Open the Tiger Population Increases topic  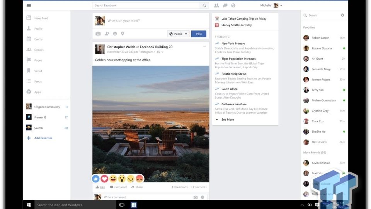[x=239, y=59]
